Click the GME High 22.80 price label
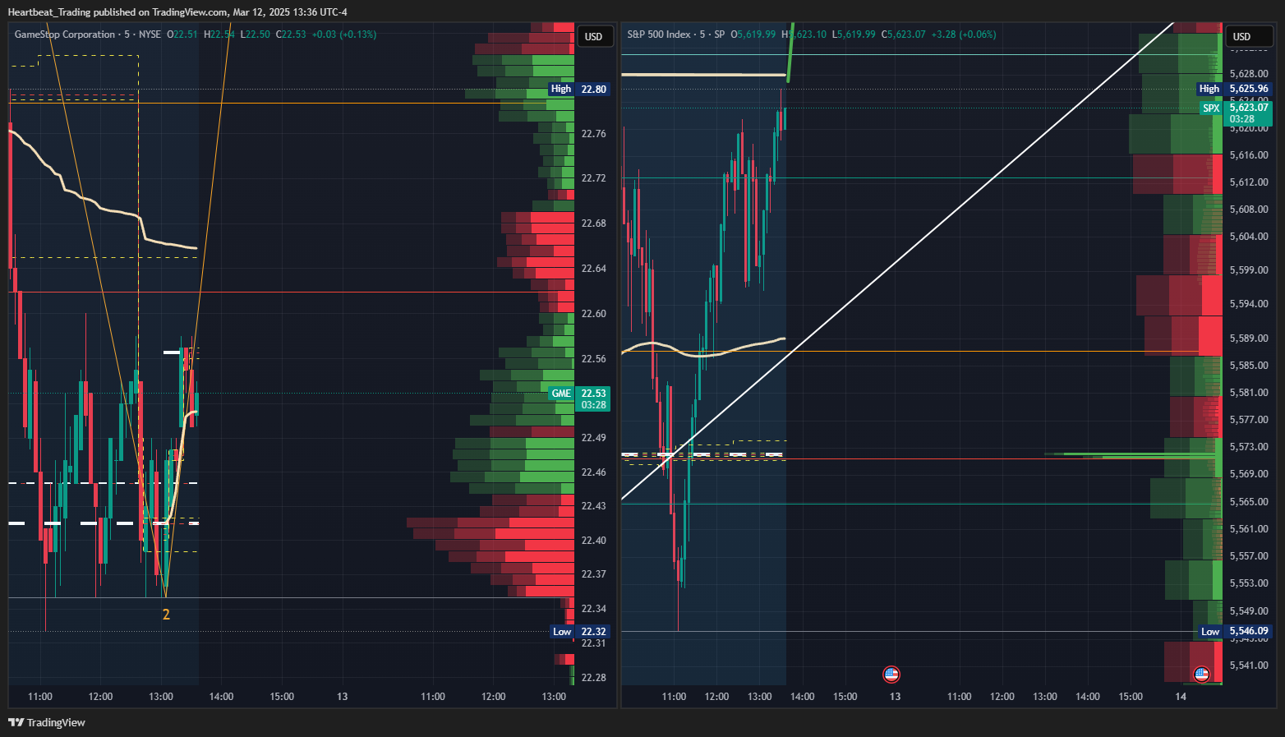 pos(580,89)
